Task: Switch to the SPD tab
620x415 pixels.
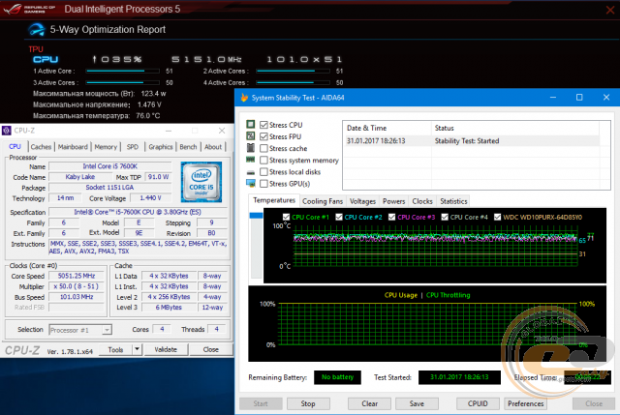Action: click(x=133, y=147)
